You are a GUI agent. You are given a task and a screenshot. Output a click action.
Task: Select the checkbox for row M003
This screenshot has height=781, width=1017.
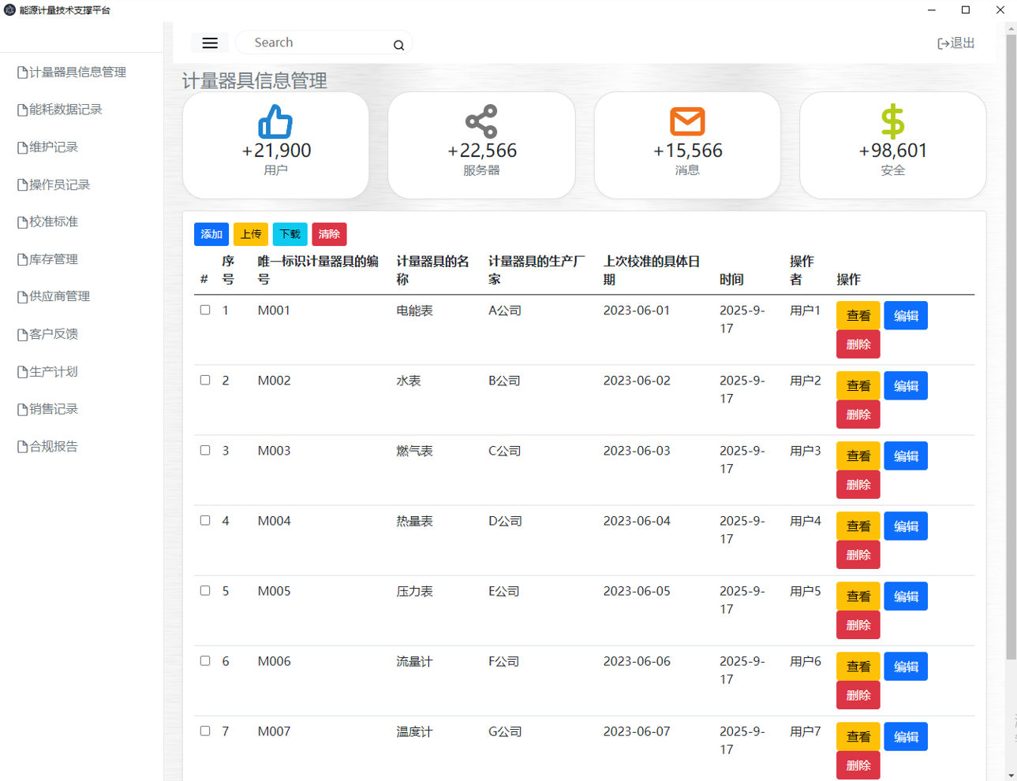coord(205,451)
